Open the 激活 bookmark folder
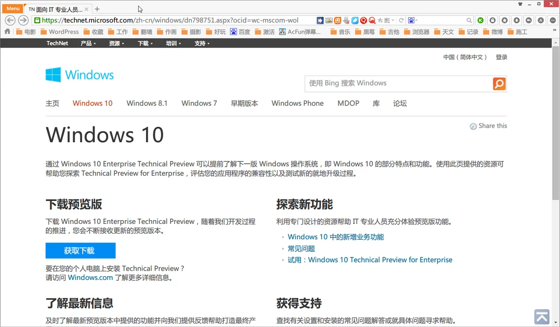This screenshot has width=560, height=327. tap(265, 32)
